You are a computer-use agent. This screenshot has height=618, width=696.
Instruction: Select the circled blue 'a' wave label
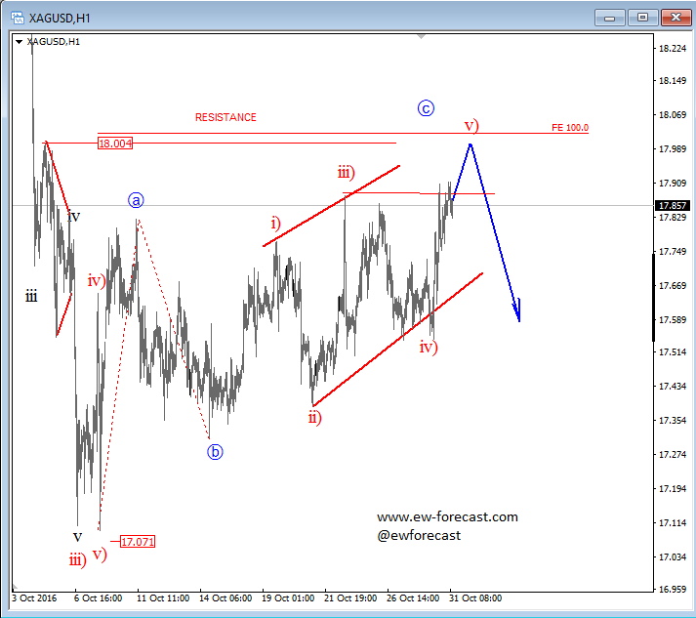[x=136, y=200]
